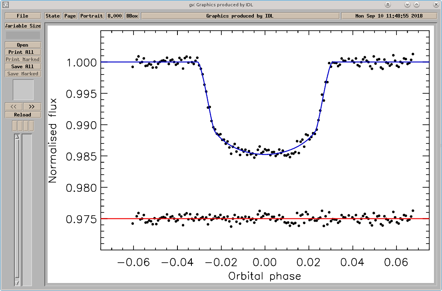Click the first page-mark toggle bar
This screenshot has width=442, height=291.
coord(15,126)
